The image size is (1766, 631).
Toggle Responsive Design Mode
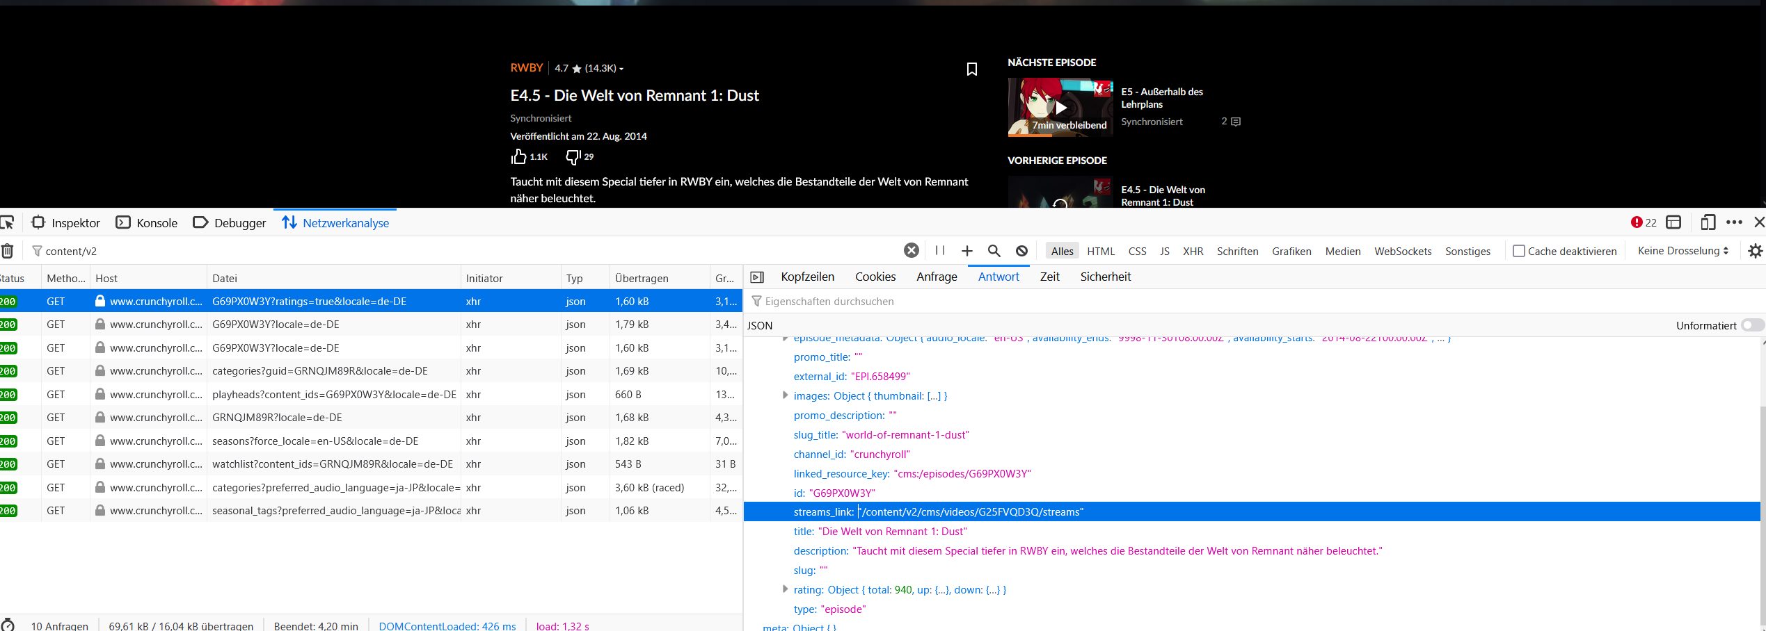click(1707, 222)
